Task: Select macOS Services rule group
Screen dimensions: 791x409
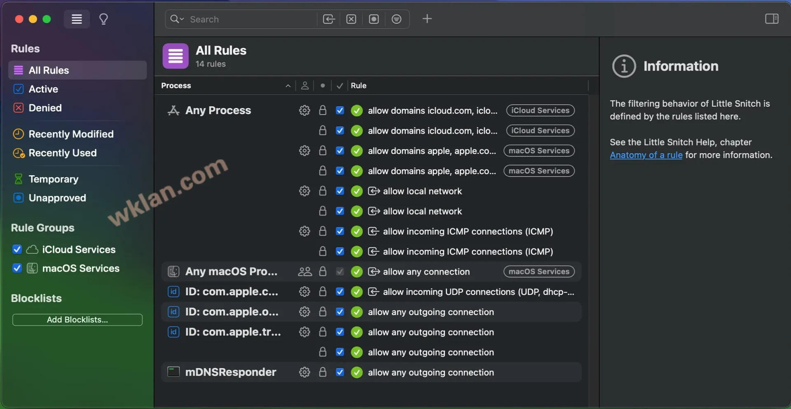Action: click(81, 268)
